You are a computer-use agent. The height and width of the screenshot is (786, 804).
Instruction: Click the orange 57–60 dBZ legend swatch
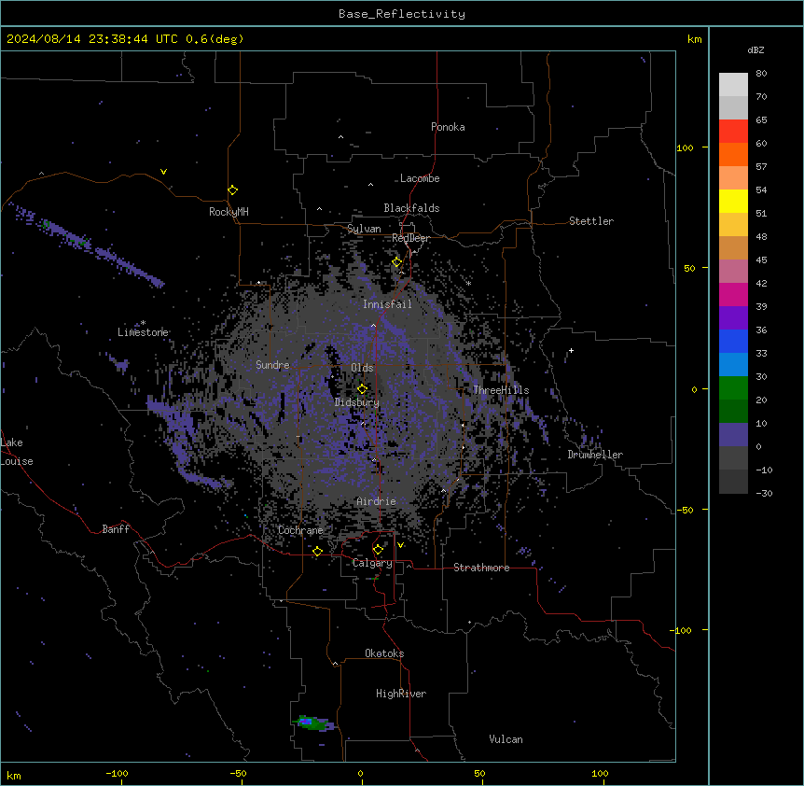[x=733, y=154]
